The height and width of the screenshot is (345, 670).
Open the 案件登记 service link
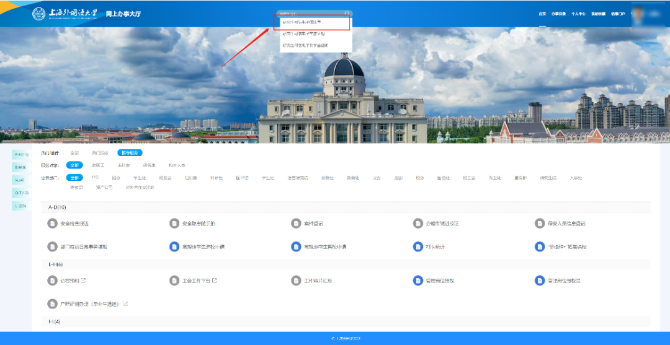pos(313,224)
